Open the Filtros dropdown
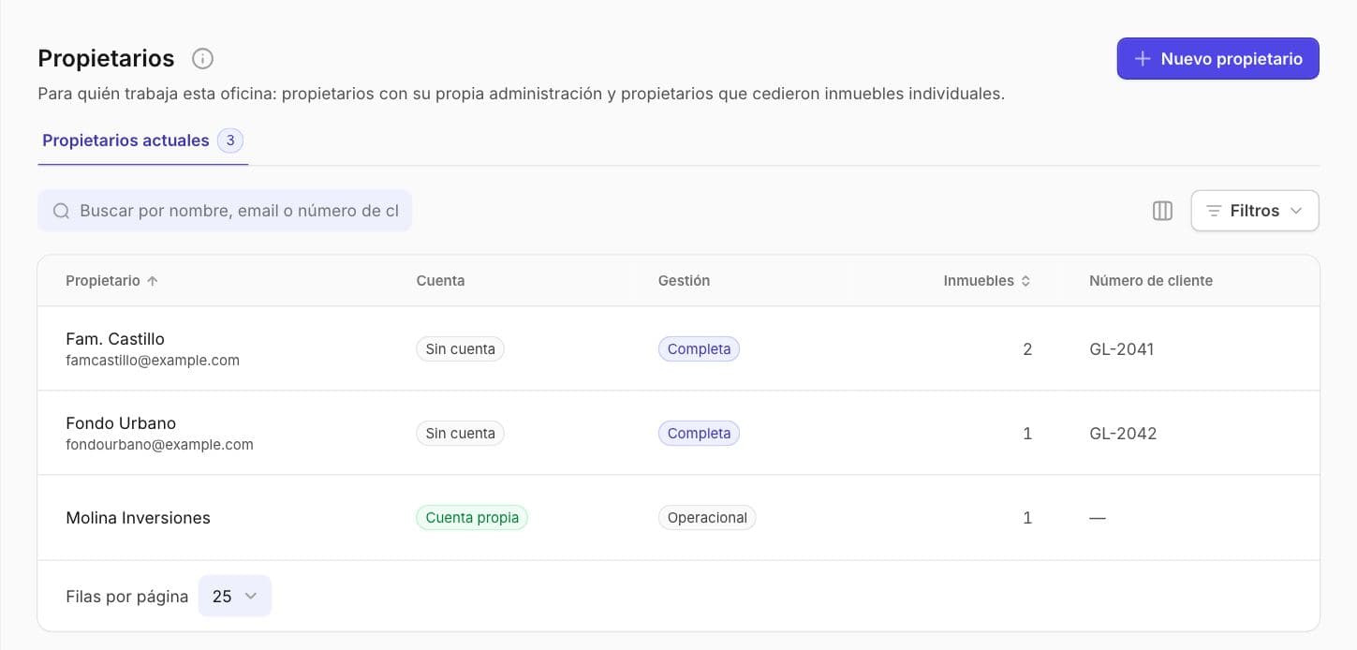 (1254, 211)
